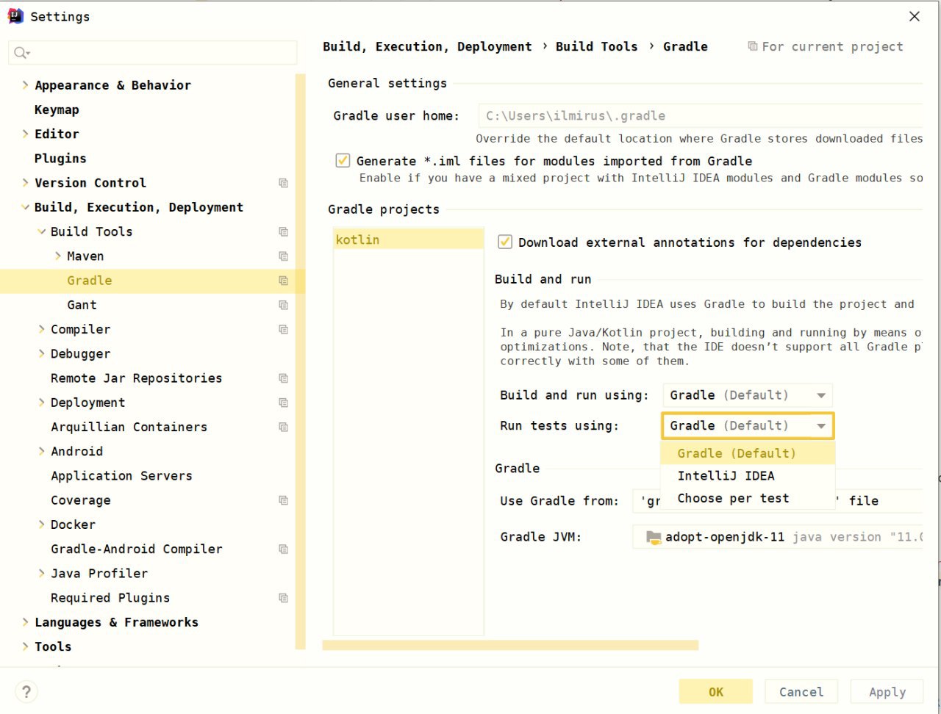Click project-level icon beside Remote Jar Repositories
The height and width of the screenshot is (714, 941).
tap(283, 378)
